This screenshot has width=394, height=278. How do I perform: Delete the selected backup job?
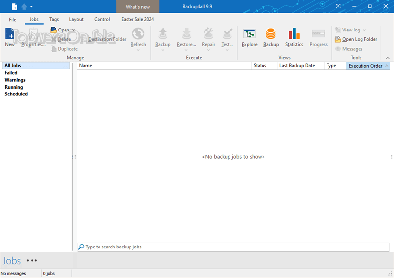click(61, 39)
